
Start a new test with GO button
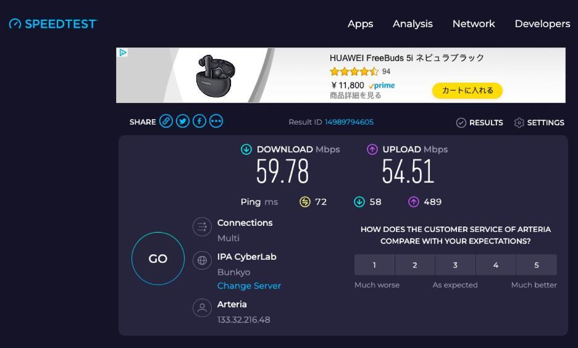pyautogui.click(x=158, y=259)
